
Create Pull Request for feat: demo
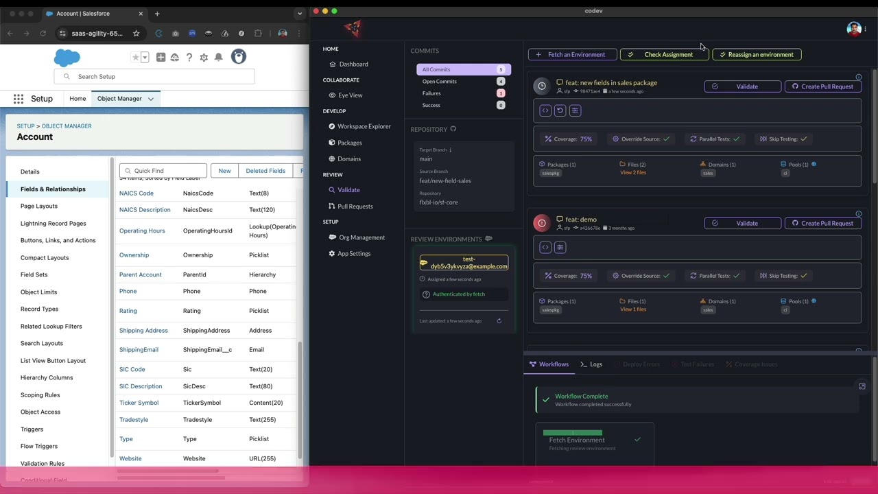(822, 223)
